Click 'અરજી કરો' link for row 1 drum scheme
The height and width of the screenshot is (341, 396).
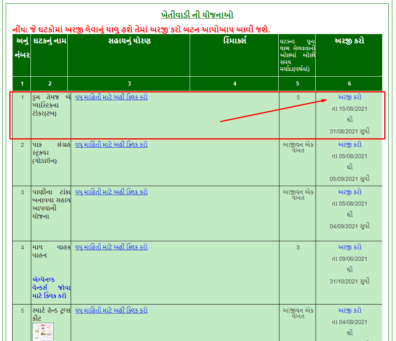350,97
